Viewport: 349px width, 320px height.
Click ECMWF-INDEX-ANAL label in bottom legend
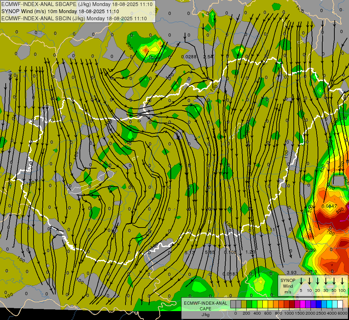[206, 303]
